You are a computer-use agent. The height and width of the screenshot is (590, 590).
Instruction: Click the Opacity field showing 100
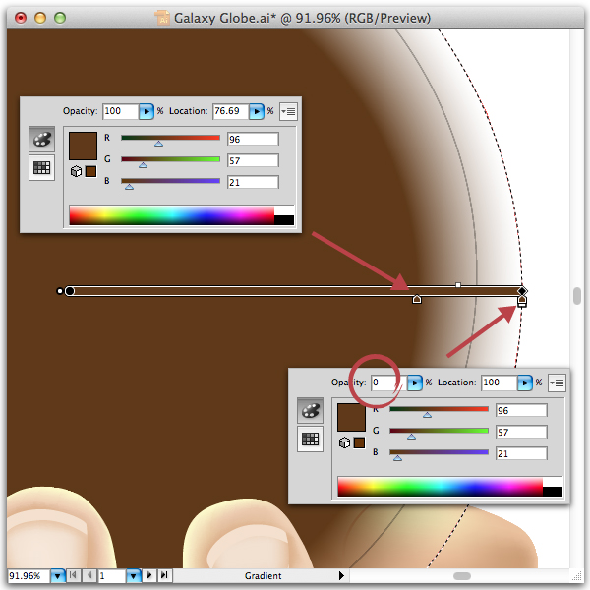120,111
